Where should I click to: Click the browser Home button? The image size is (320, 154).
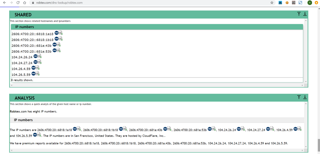pyautogui.click(x=24, y=3)
